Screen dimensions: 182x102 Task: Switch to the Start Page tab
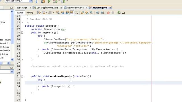click(x=22, y=8)
